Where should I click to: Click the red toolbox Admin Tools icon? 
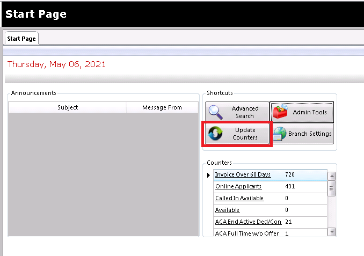(280, 112)
